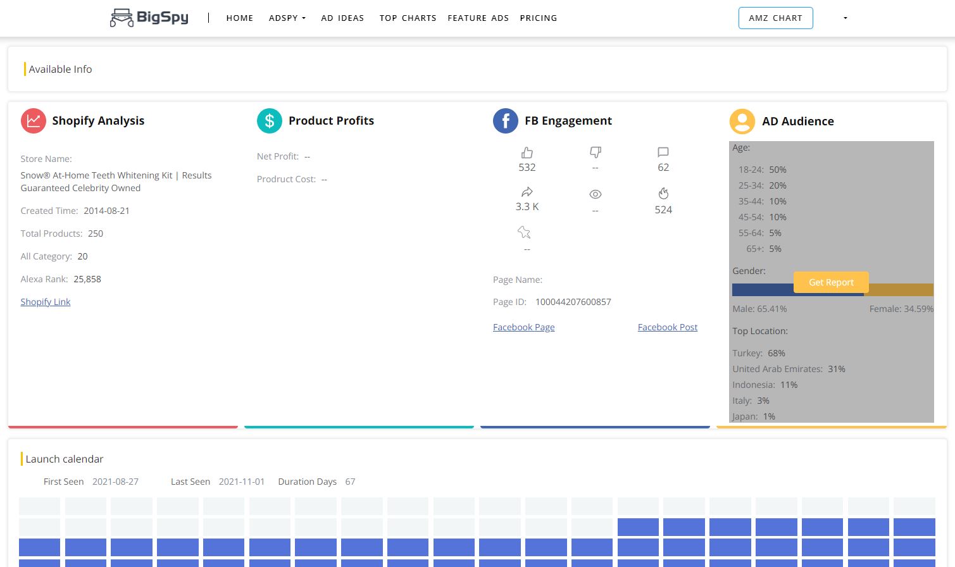Click the thumbs-up likes icon showing 532

coord(527,153)
